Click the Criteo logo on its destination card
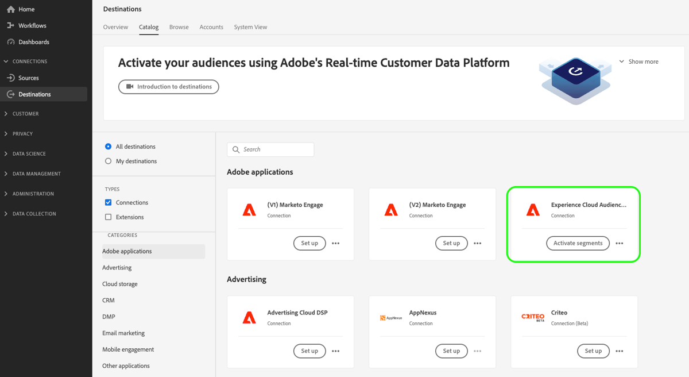This screenshot has width=689, height=377. (x=533, y=316)
